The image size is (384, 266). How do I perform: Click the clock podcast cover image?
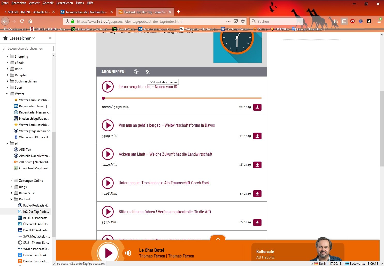237,48
